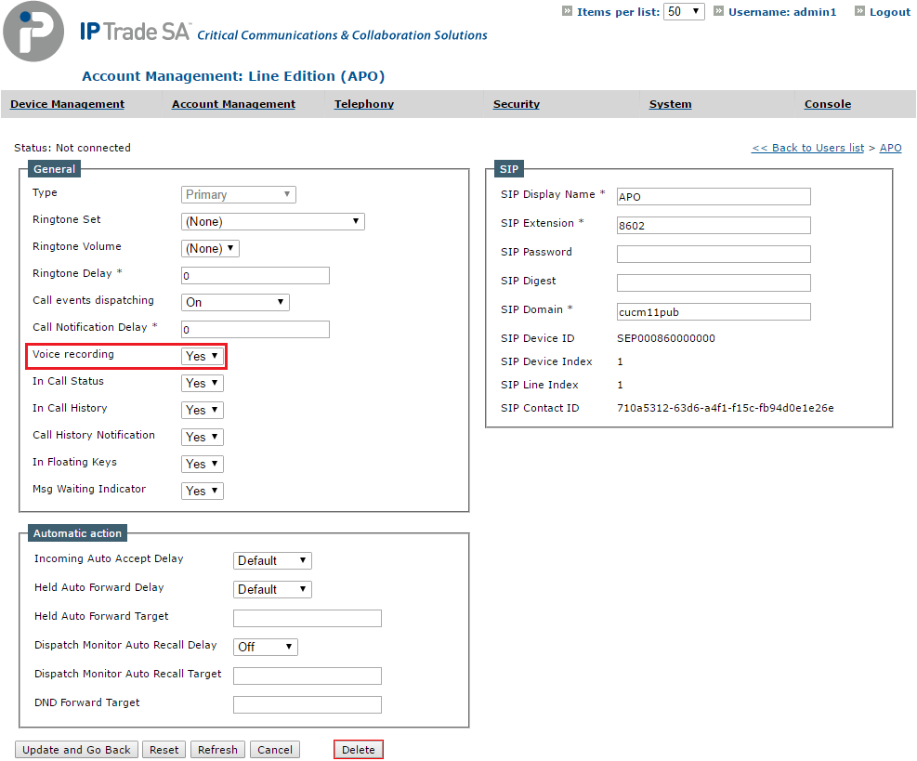Focus the SIP Display Name field
The image size is (917, 761).
click(714, 197)
